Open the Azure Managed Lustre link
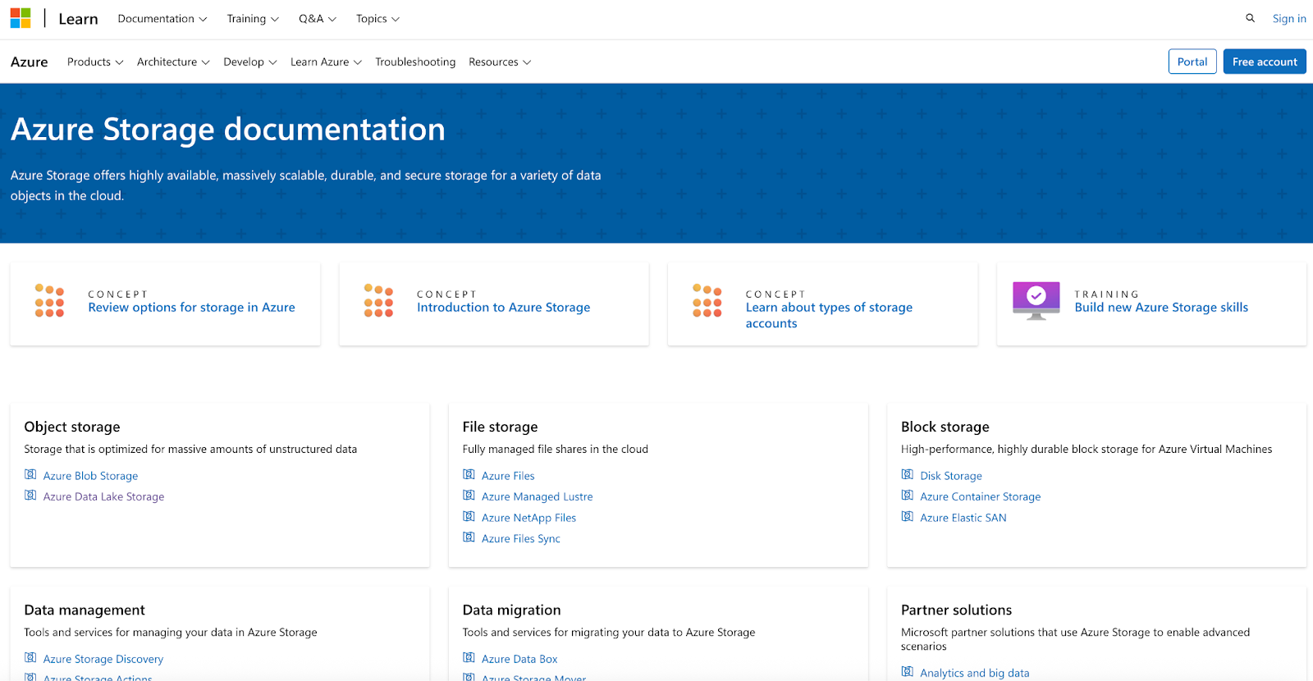Viewport: 1313px width, 681px height. [x=537, y=496]
